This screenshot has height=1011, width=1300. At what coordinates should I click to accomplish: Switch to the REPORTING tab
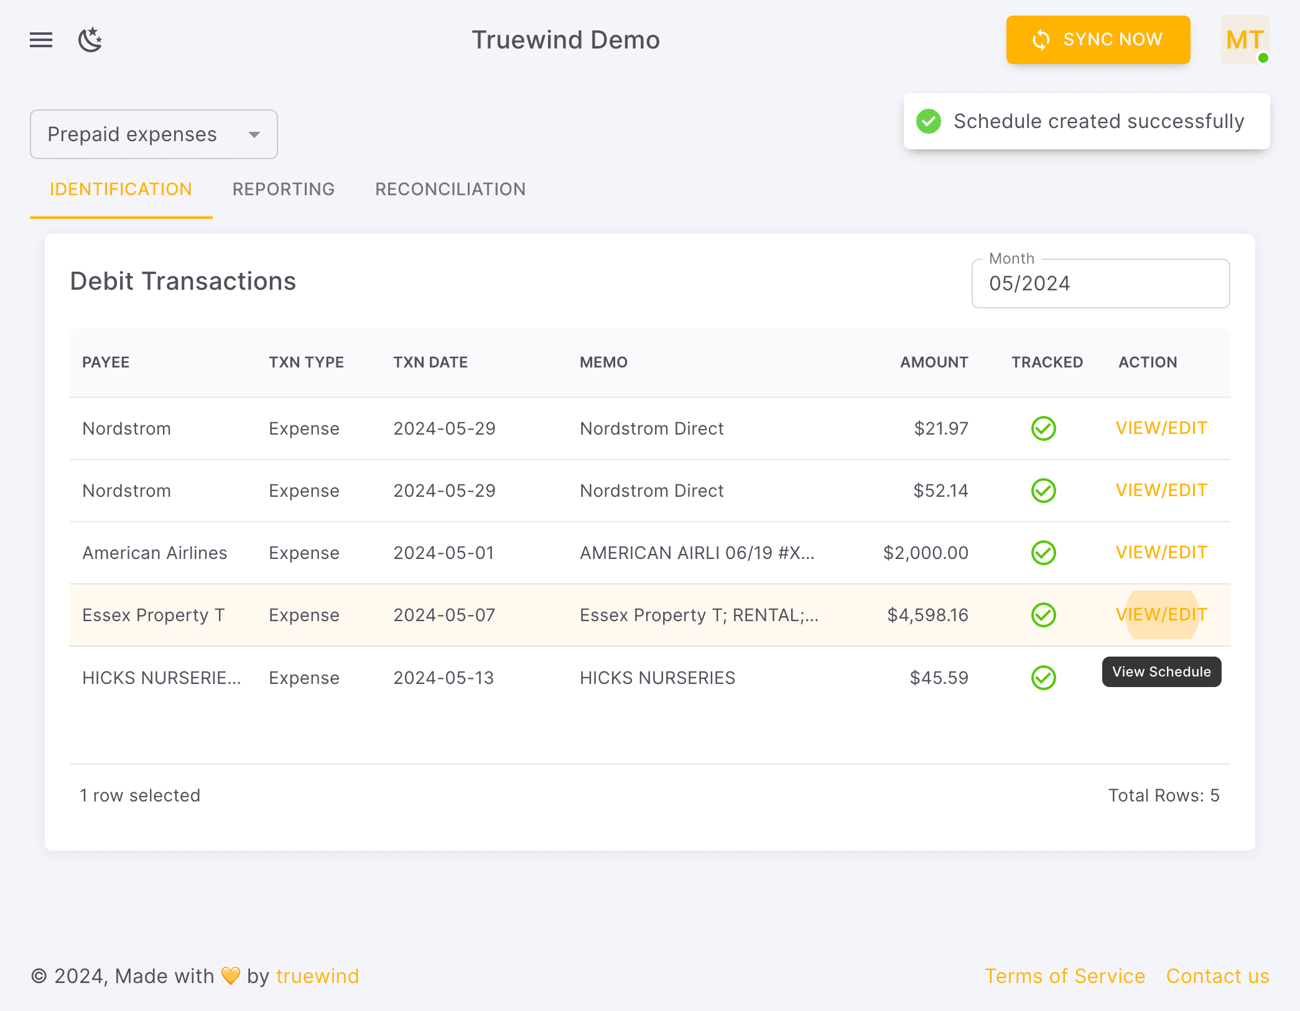(x=284, y=189)
